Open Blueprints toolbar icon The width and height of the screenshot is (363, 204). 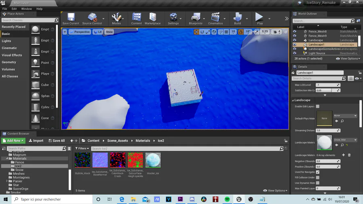[x=195, y=19]
